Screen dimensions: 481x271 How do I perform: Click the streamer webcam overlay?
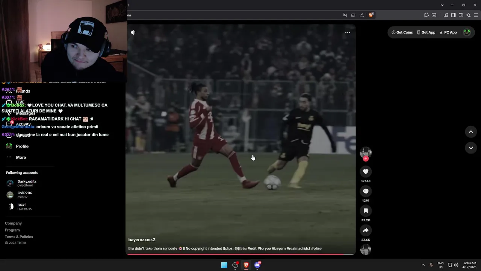[x=63, y=41]
